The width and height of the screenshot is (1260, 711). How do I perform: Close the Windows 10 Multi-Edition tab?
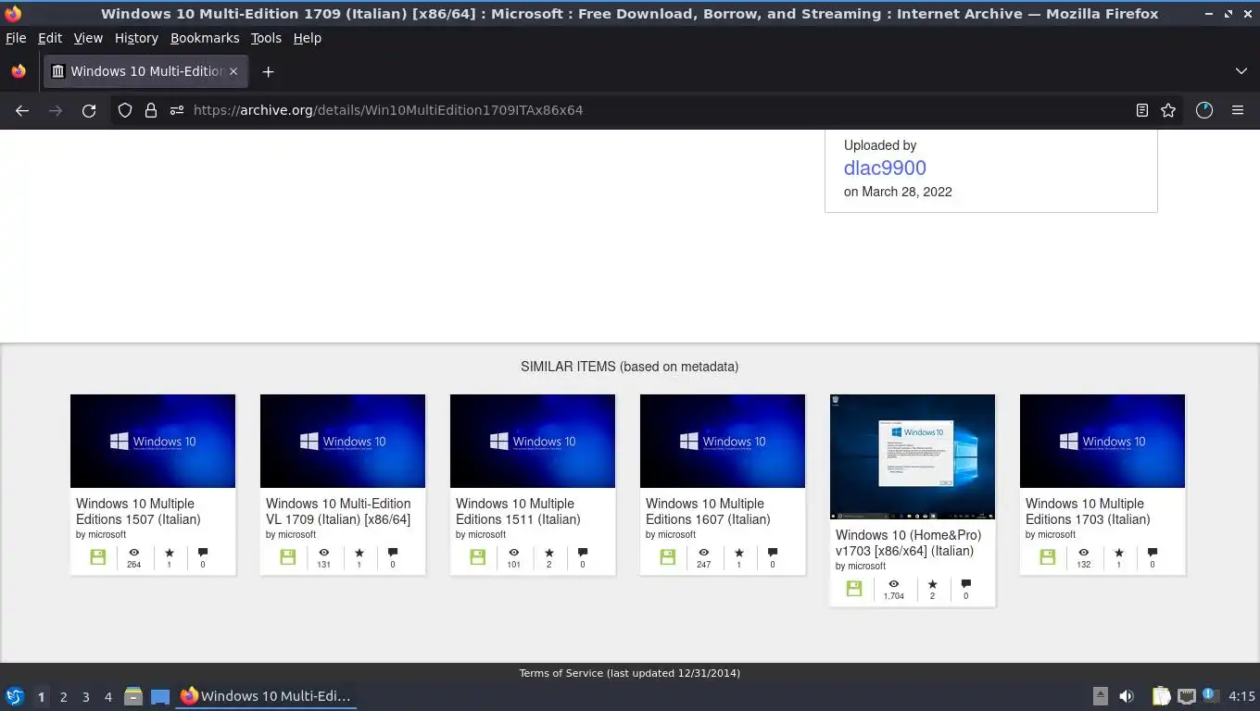pos(233,71)
